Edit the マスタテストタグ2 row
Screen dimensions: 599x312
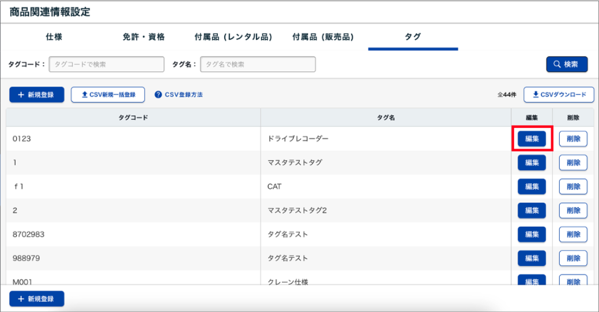tap(532, 211)
